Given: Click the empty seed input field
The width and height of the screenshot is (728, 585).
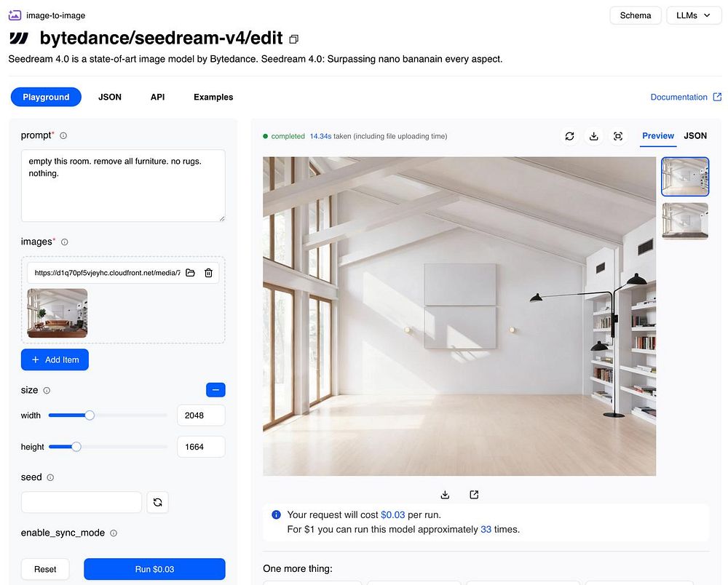Looking at the screenshot, I should coord(82,502).
